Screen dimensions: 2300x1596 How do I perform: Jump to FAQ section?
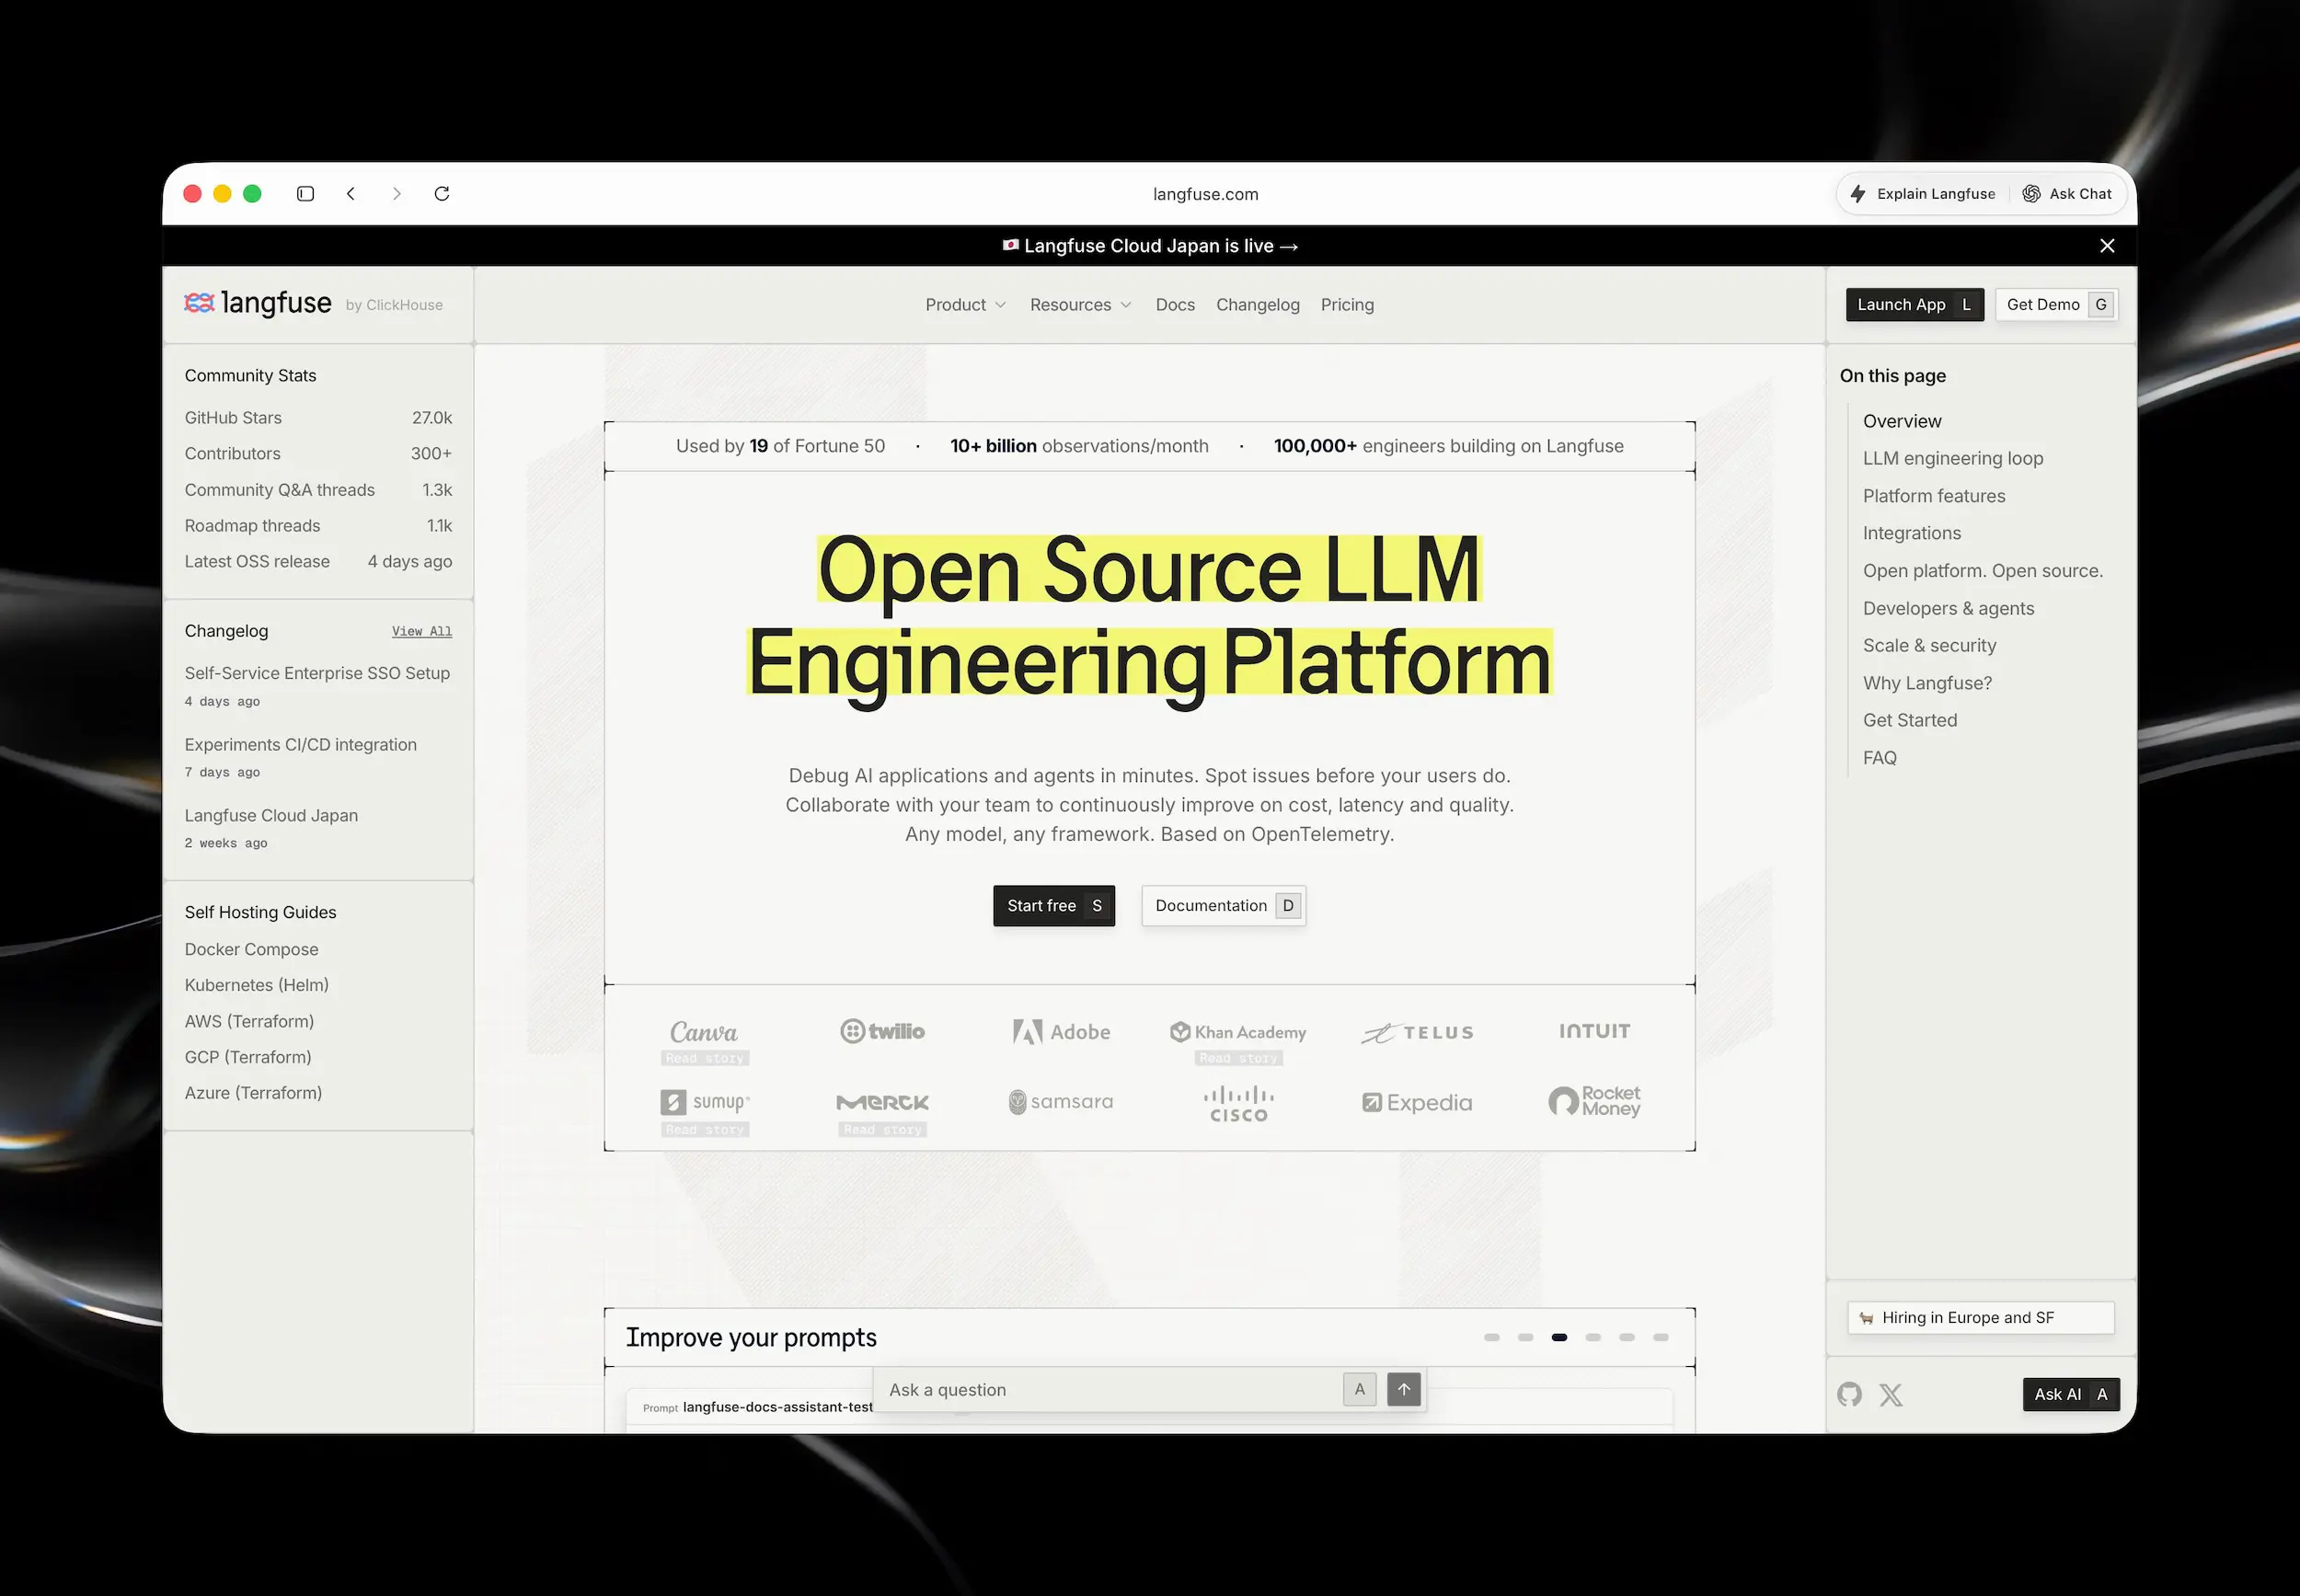pos(1879,758)
